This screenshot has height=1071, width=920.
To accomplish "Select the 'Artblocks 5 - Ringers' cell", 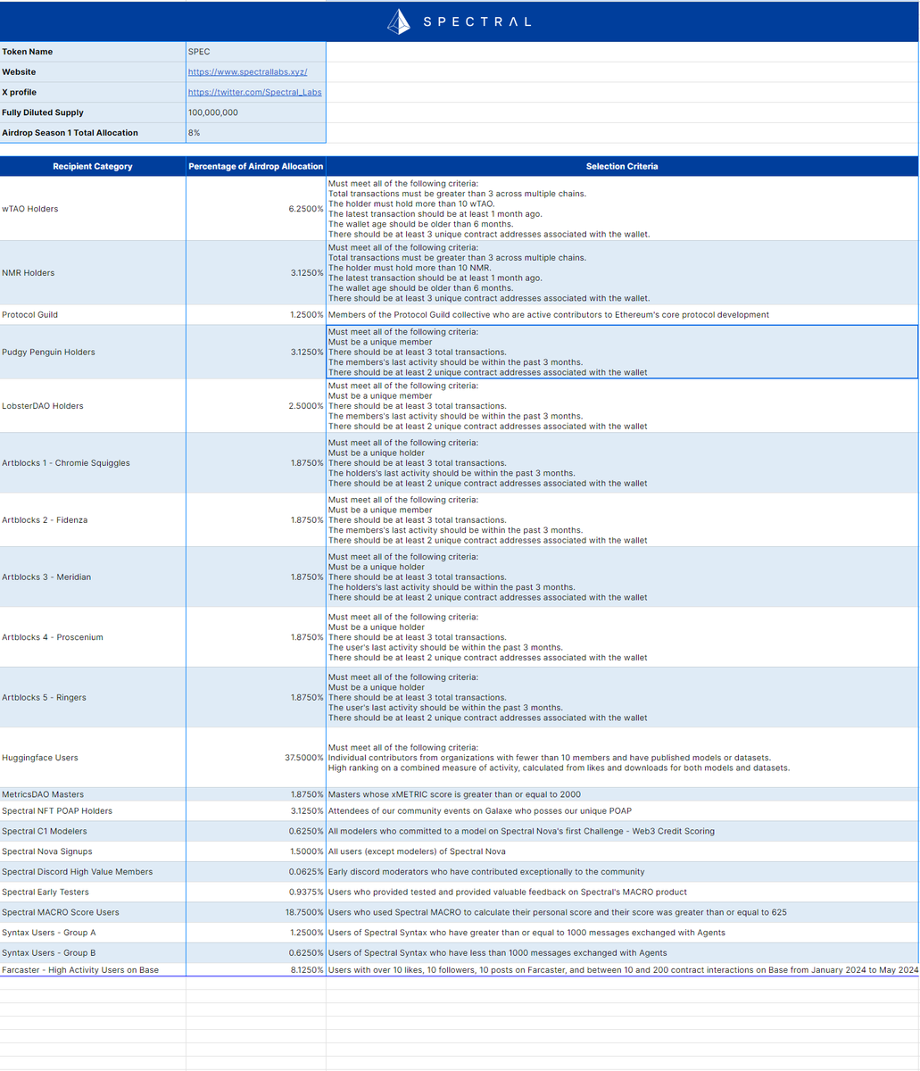I will coord(93,697).
